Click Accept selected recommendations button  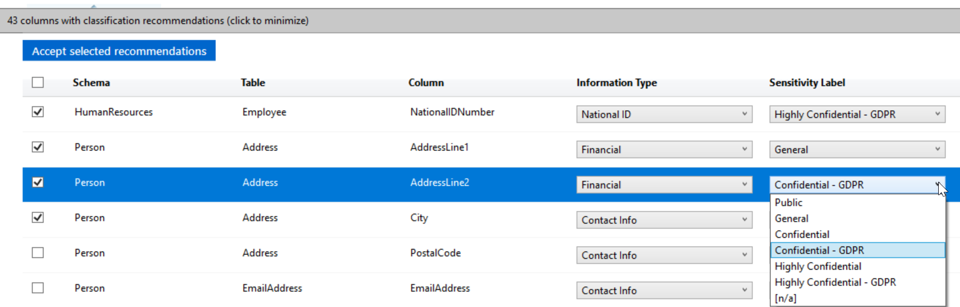[x=119, y=51]
